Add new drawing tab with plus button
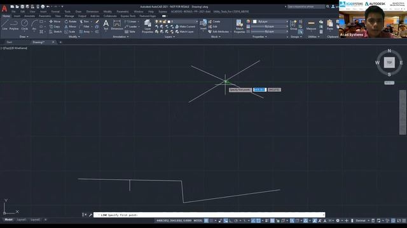 [60, 42]
